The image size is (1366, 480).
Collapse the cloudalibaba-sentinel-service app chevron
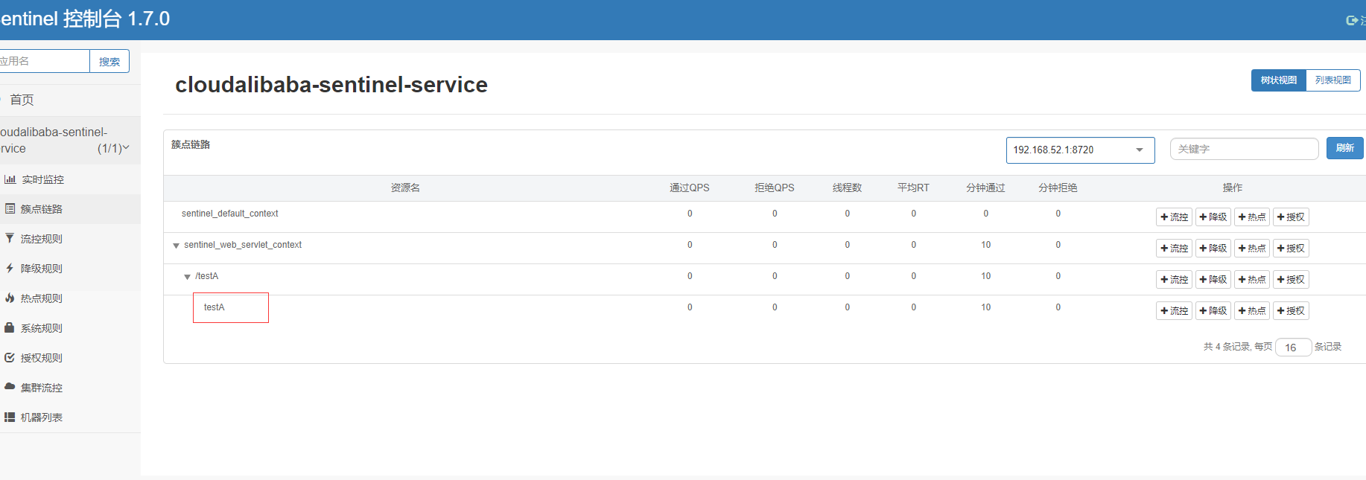pos(126,147)
